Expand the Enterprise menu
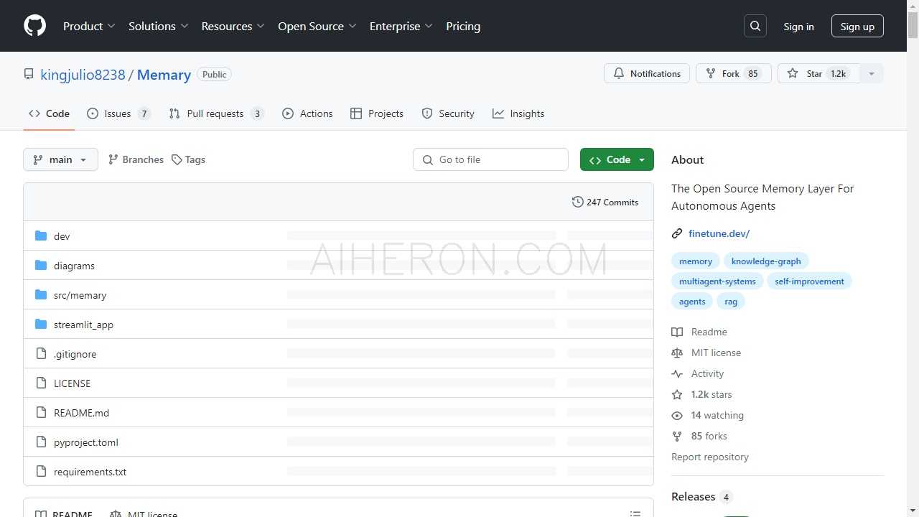Screen dimensions: 919x517 (401, 26)
